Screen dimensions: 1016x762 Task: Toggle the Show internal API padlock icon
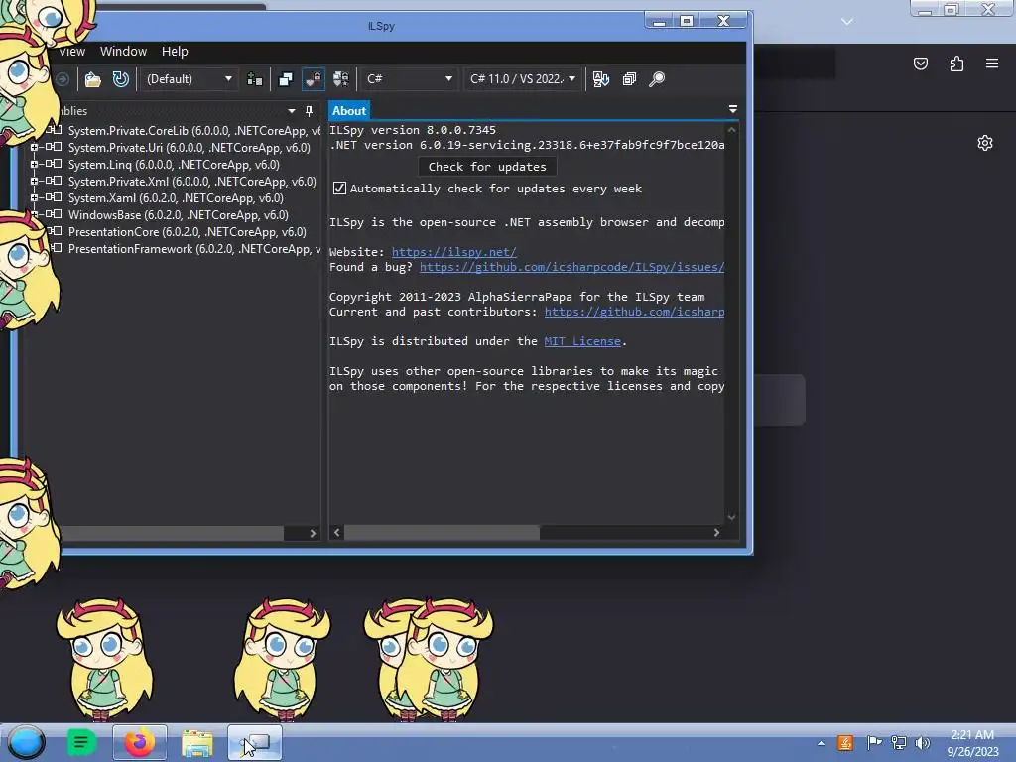tap(314, 79)
